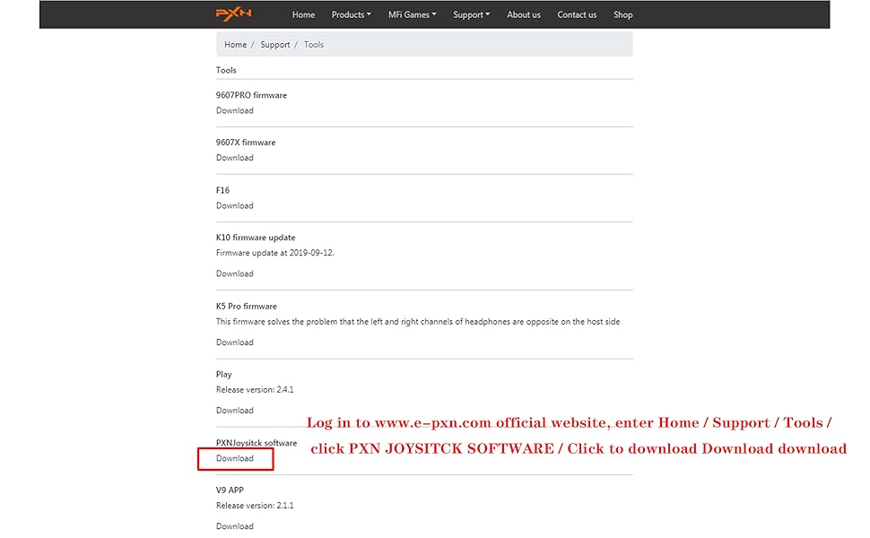Open the Home navigation item
The width and height of the screenshot is (870, 538).
tap(303, 14)
